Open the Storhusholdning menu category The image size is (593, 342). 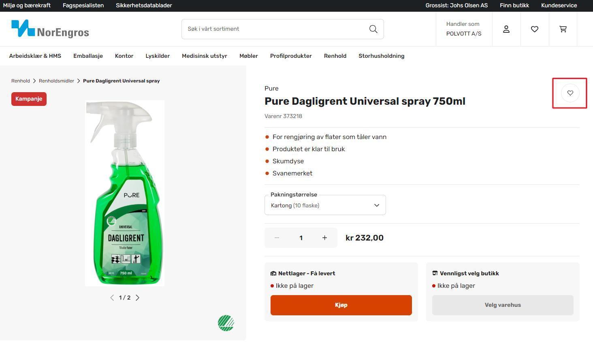(381, 56)
